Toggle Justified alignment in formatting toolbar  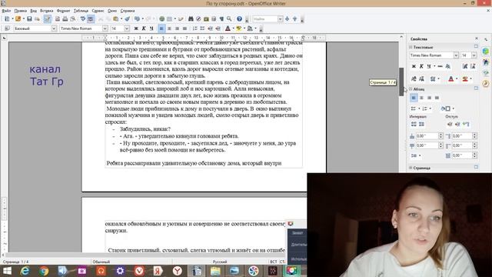click(184, 28)
